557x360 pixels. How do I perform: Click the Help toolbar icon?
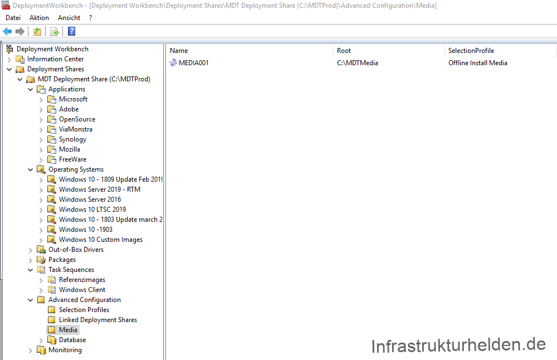(71, 31)
